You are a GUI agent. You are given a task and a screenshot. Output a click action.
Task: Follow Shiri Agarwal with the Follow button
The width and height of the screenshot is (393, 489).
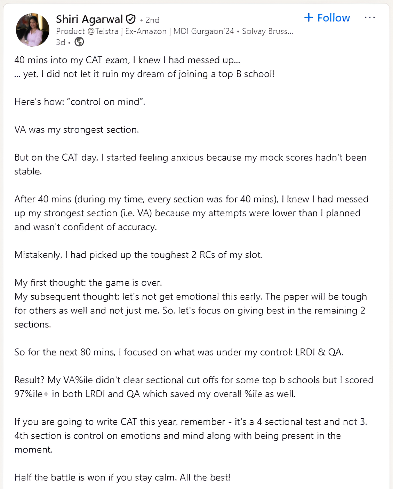click(x=327, y=18)
